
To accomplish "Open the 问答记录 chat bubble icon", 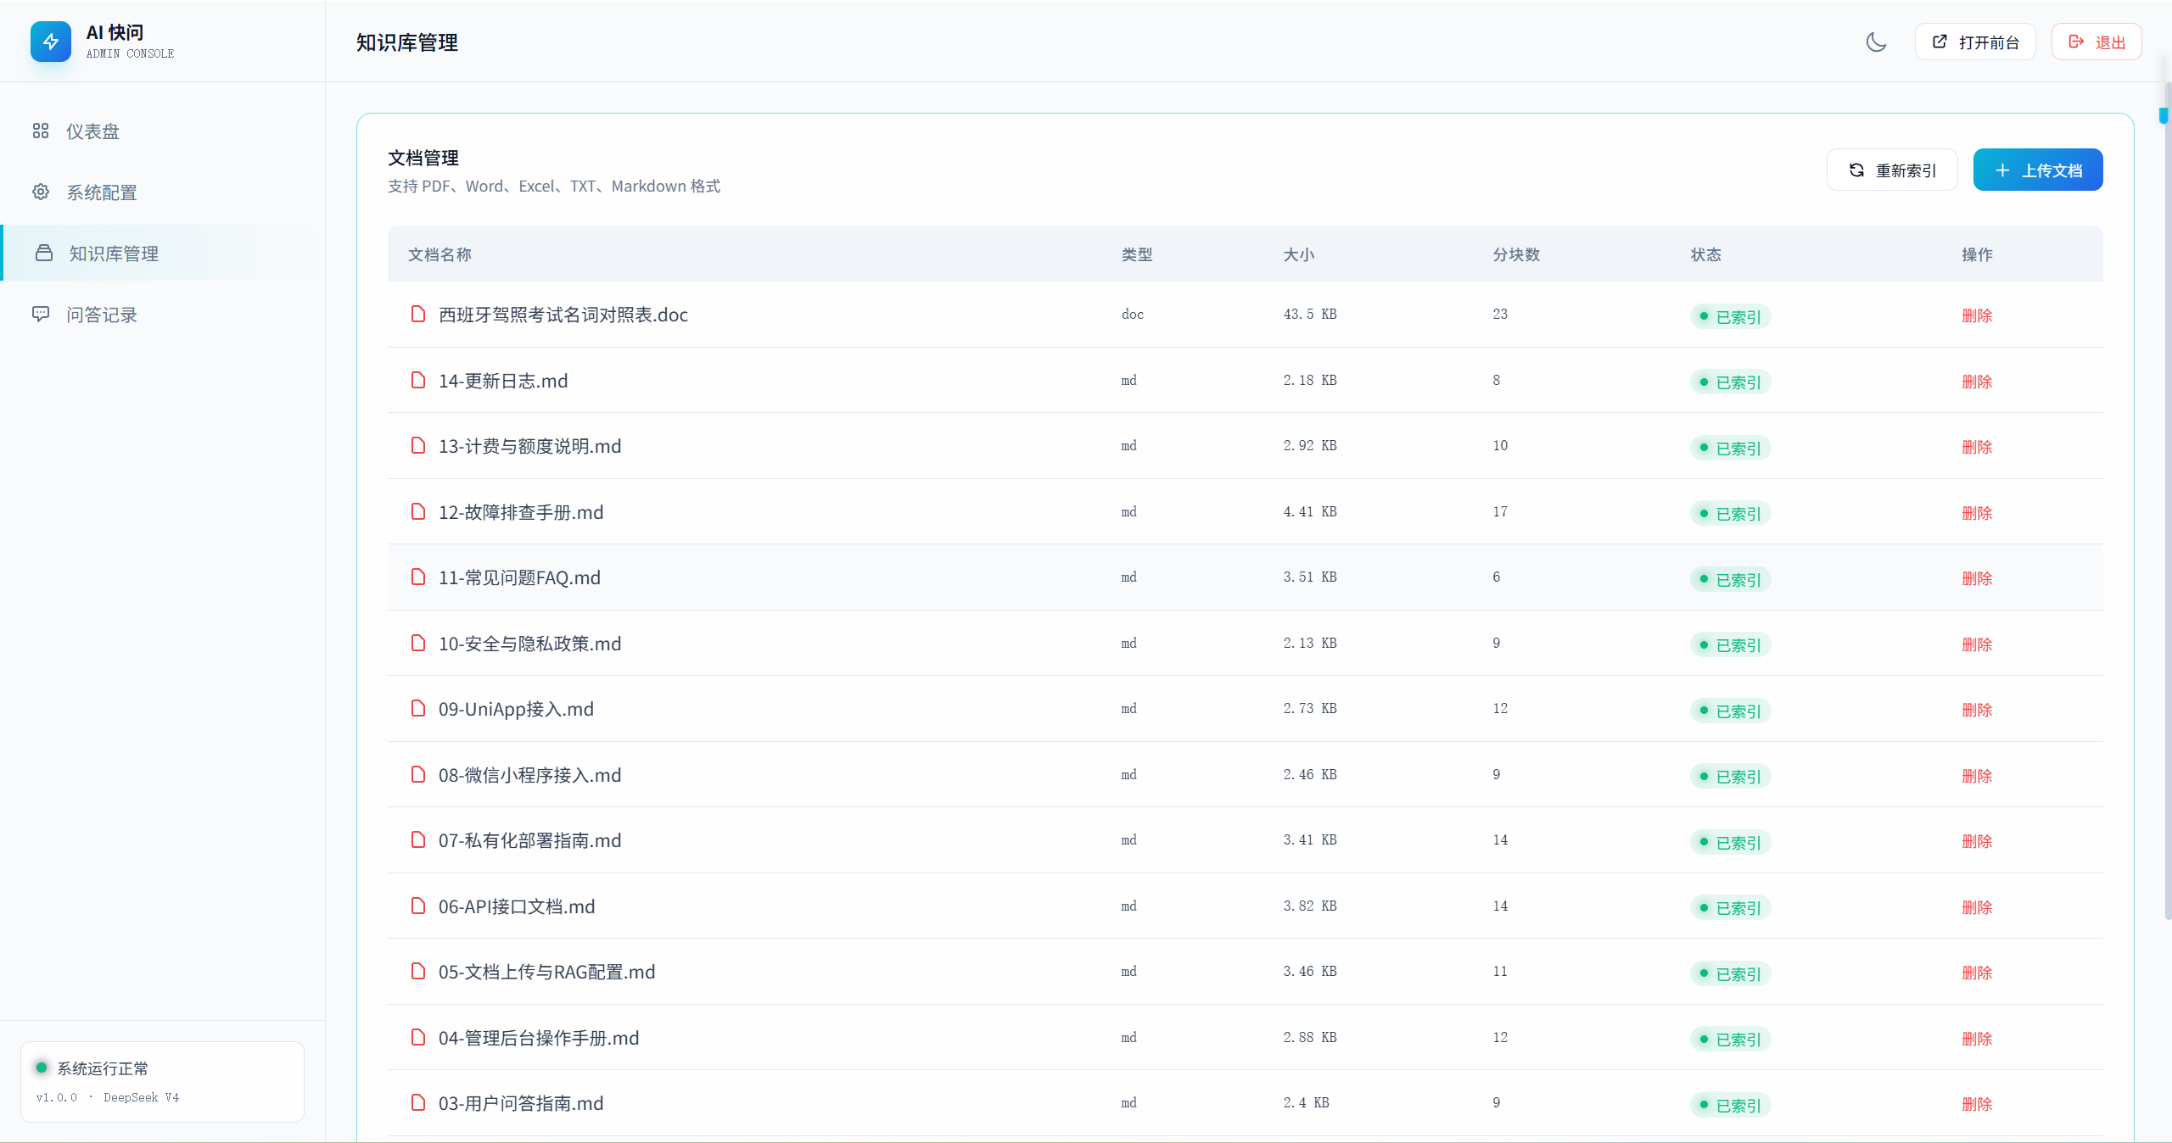I will (41, 314).
